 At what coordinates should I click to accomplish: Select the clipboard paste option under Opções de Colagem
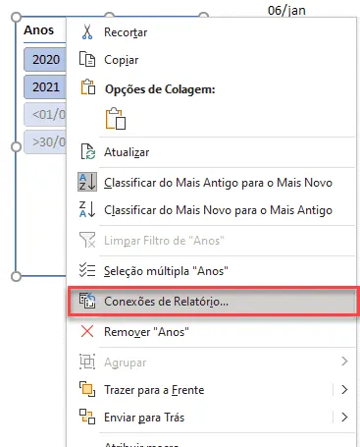coord(116,118)
